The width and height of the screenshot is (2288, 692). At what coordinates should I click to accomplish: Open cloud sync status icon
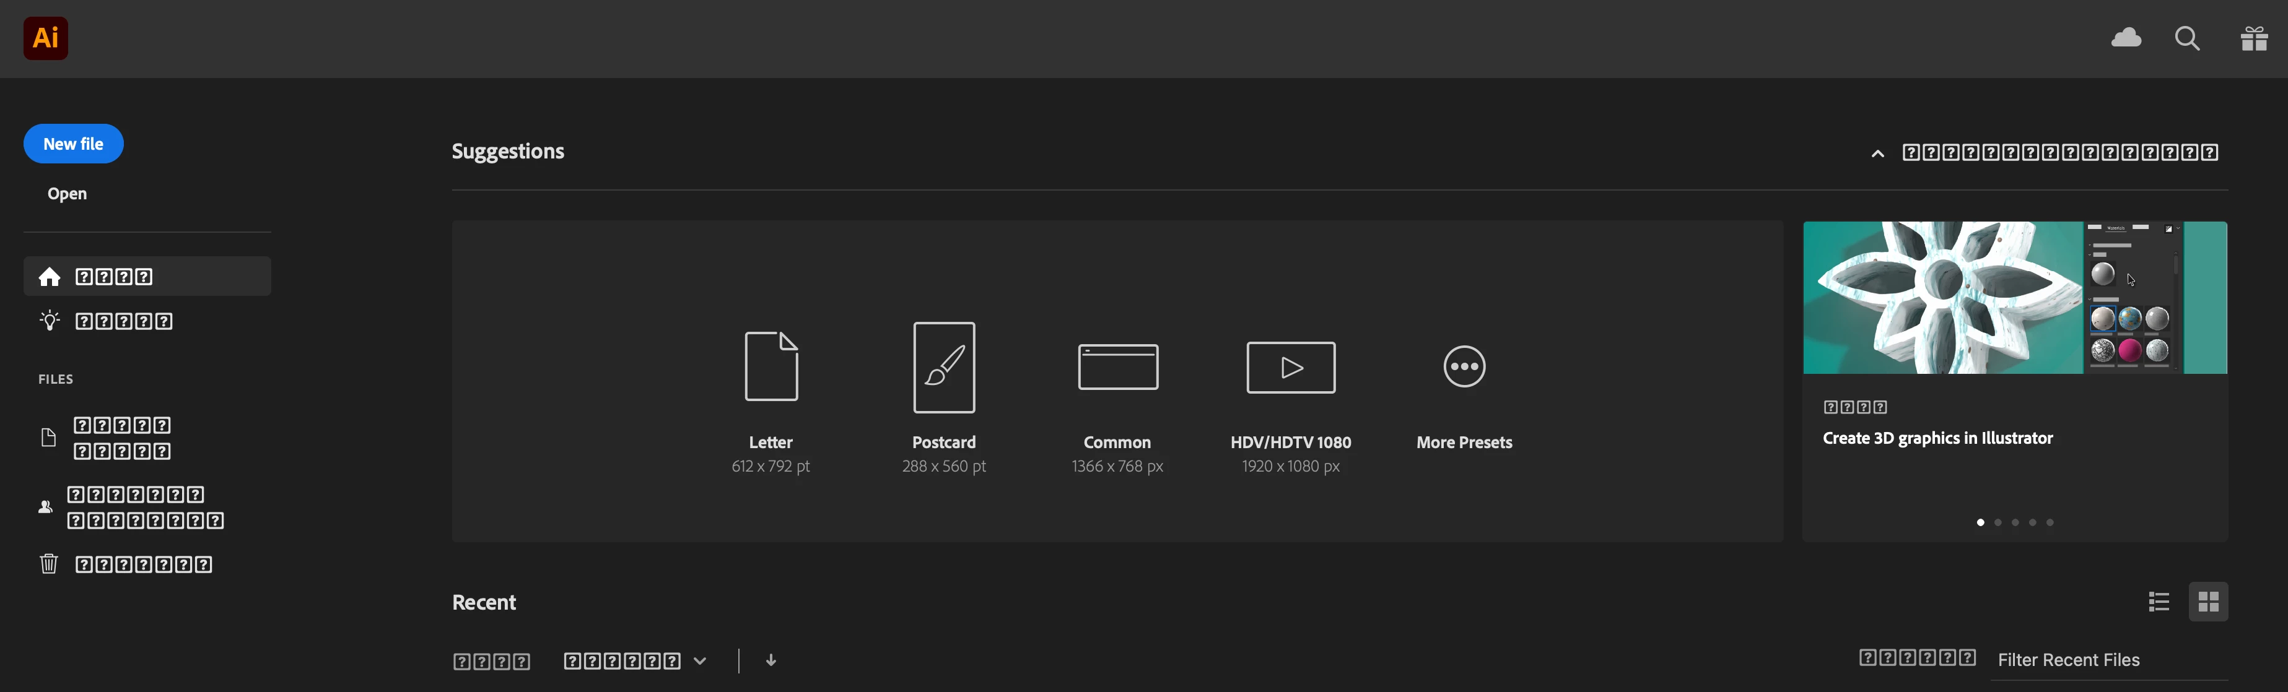2126,38
